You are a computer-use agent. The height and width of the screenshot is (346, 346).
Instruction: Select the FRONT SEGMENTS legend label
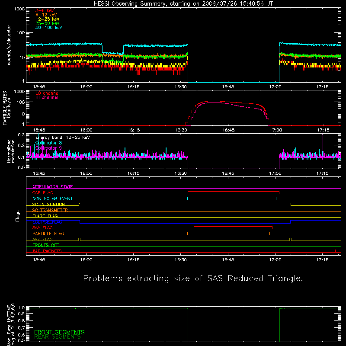pos(59,332)
